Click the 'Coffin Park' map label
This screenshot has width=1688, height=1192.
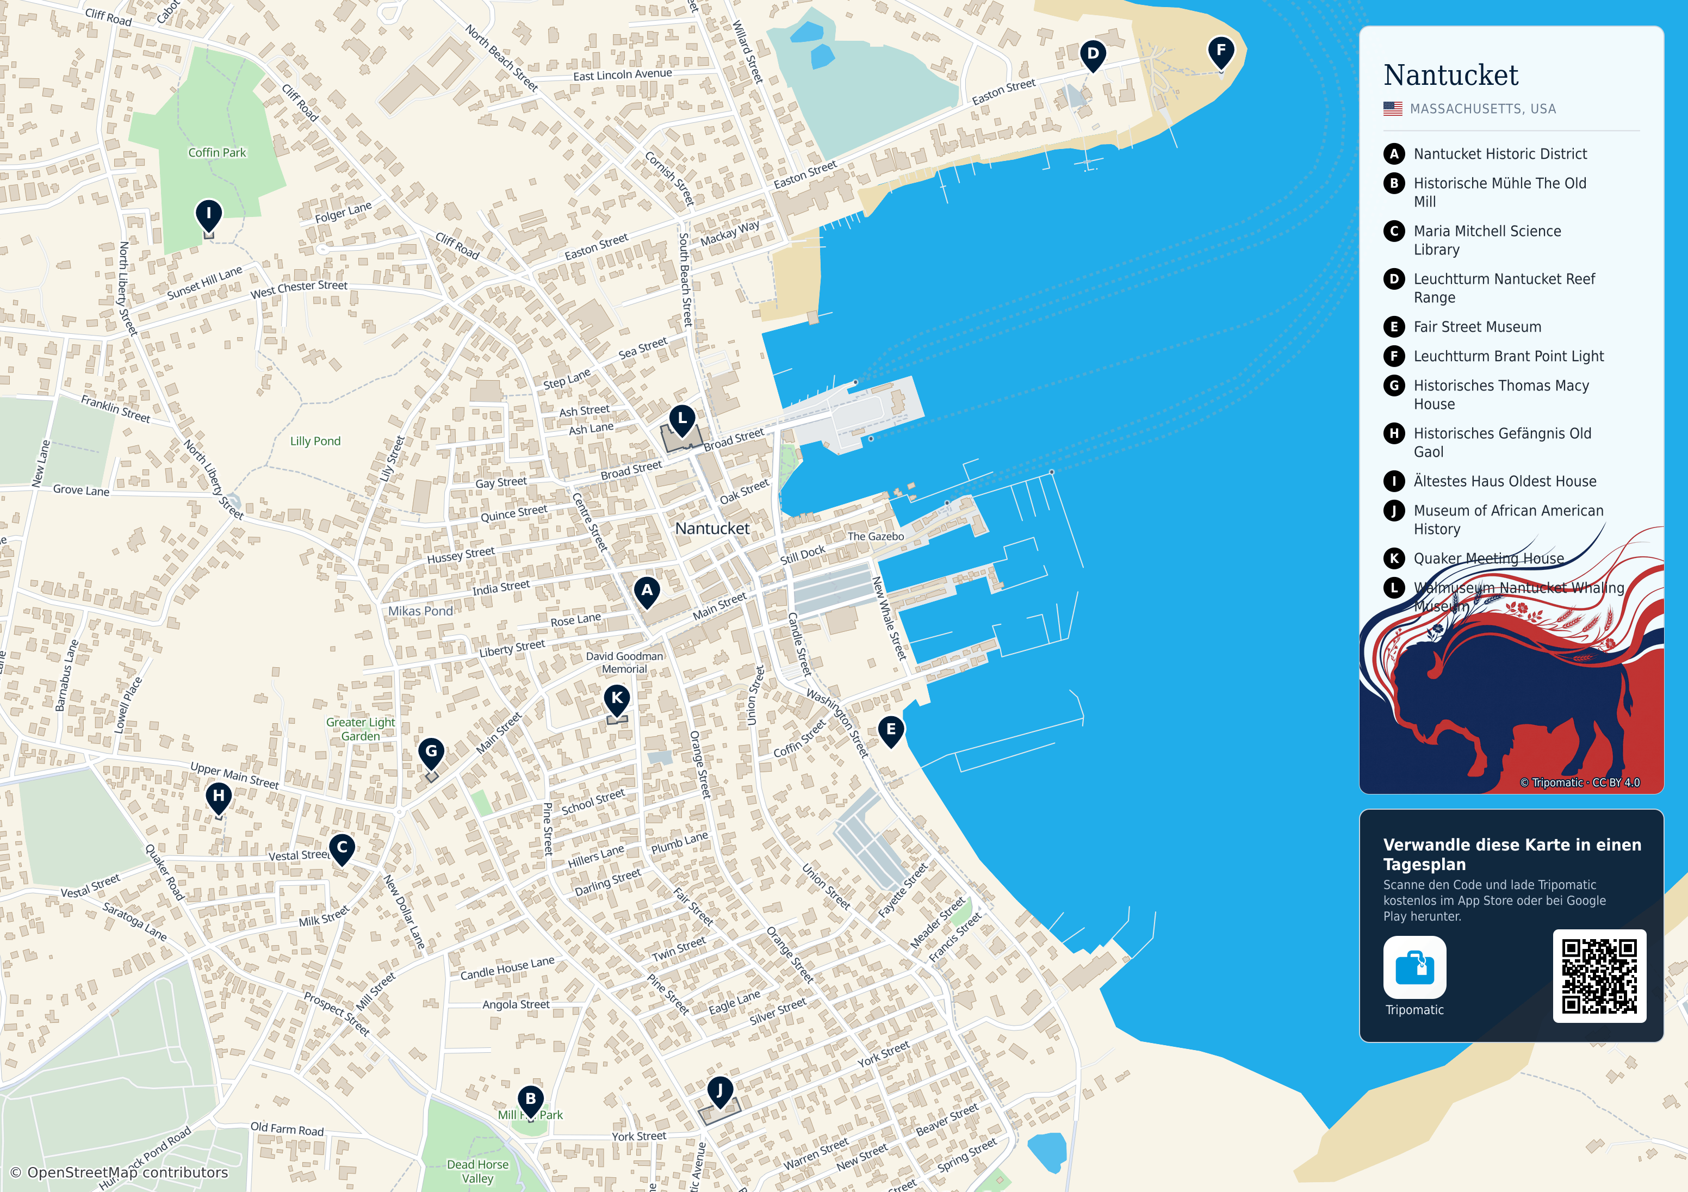[217, 152]
